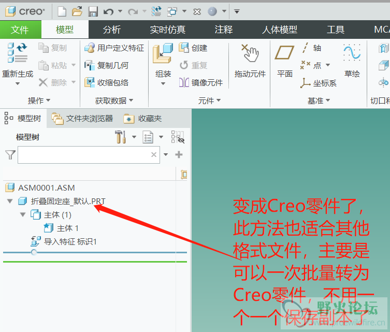Expand the Datum (基准) group menu

click(319, 100)
